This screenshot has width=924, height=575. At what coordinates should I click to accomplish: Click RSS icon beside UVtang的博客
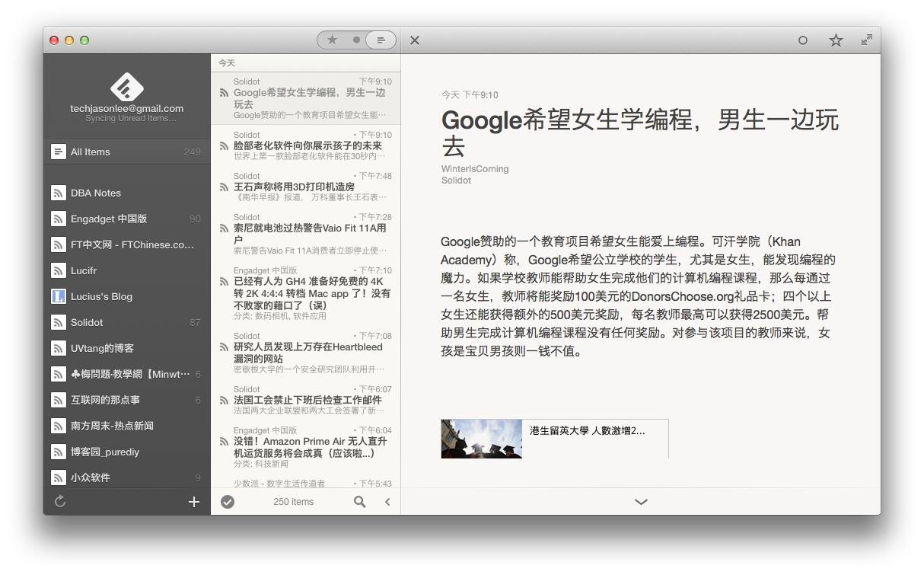click(x=58, y=348)
